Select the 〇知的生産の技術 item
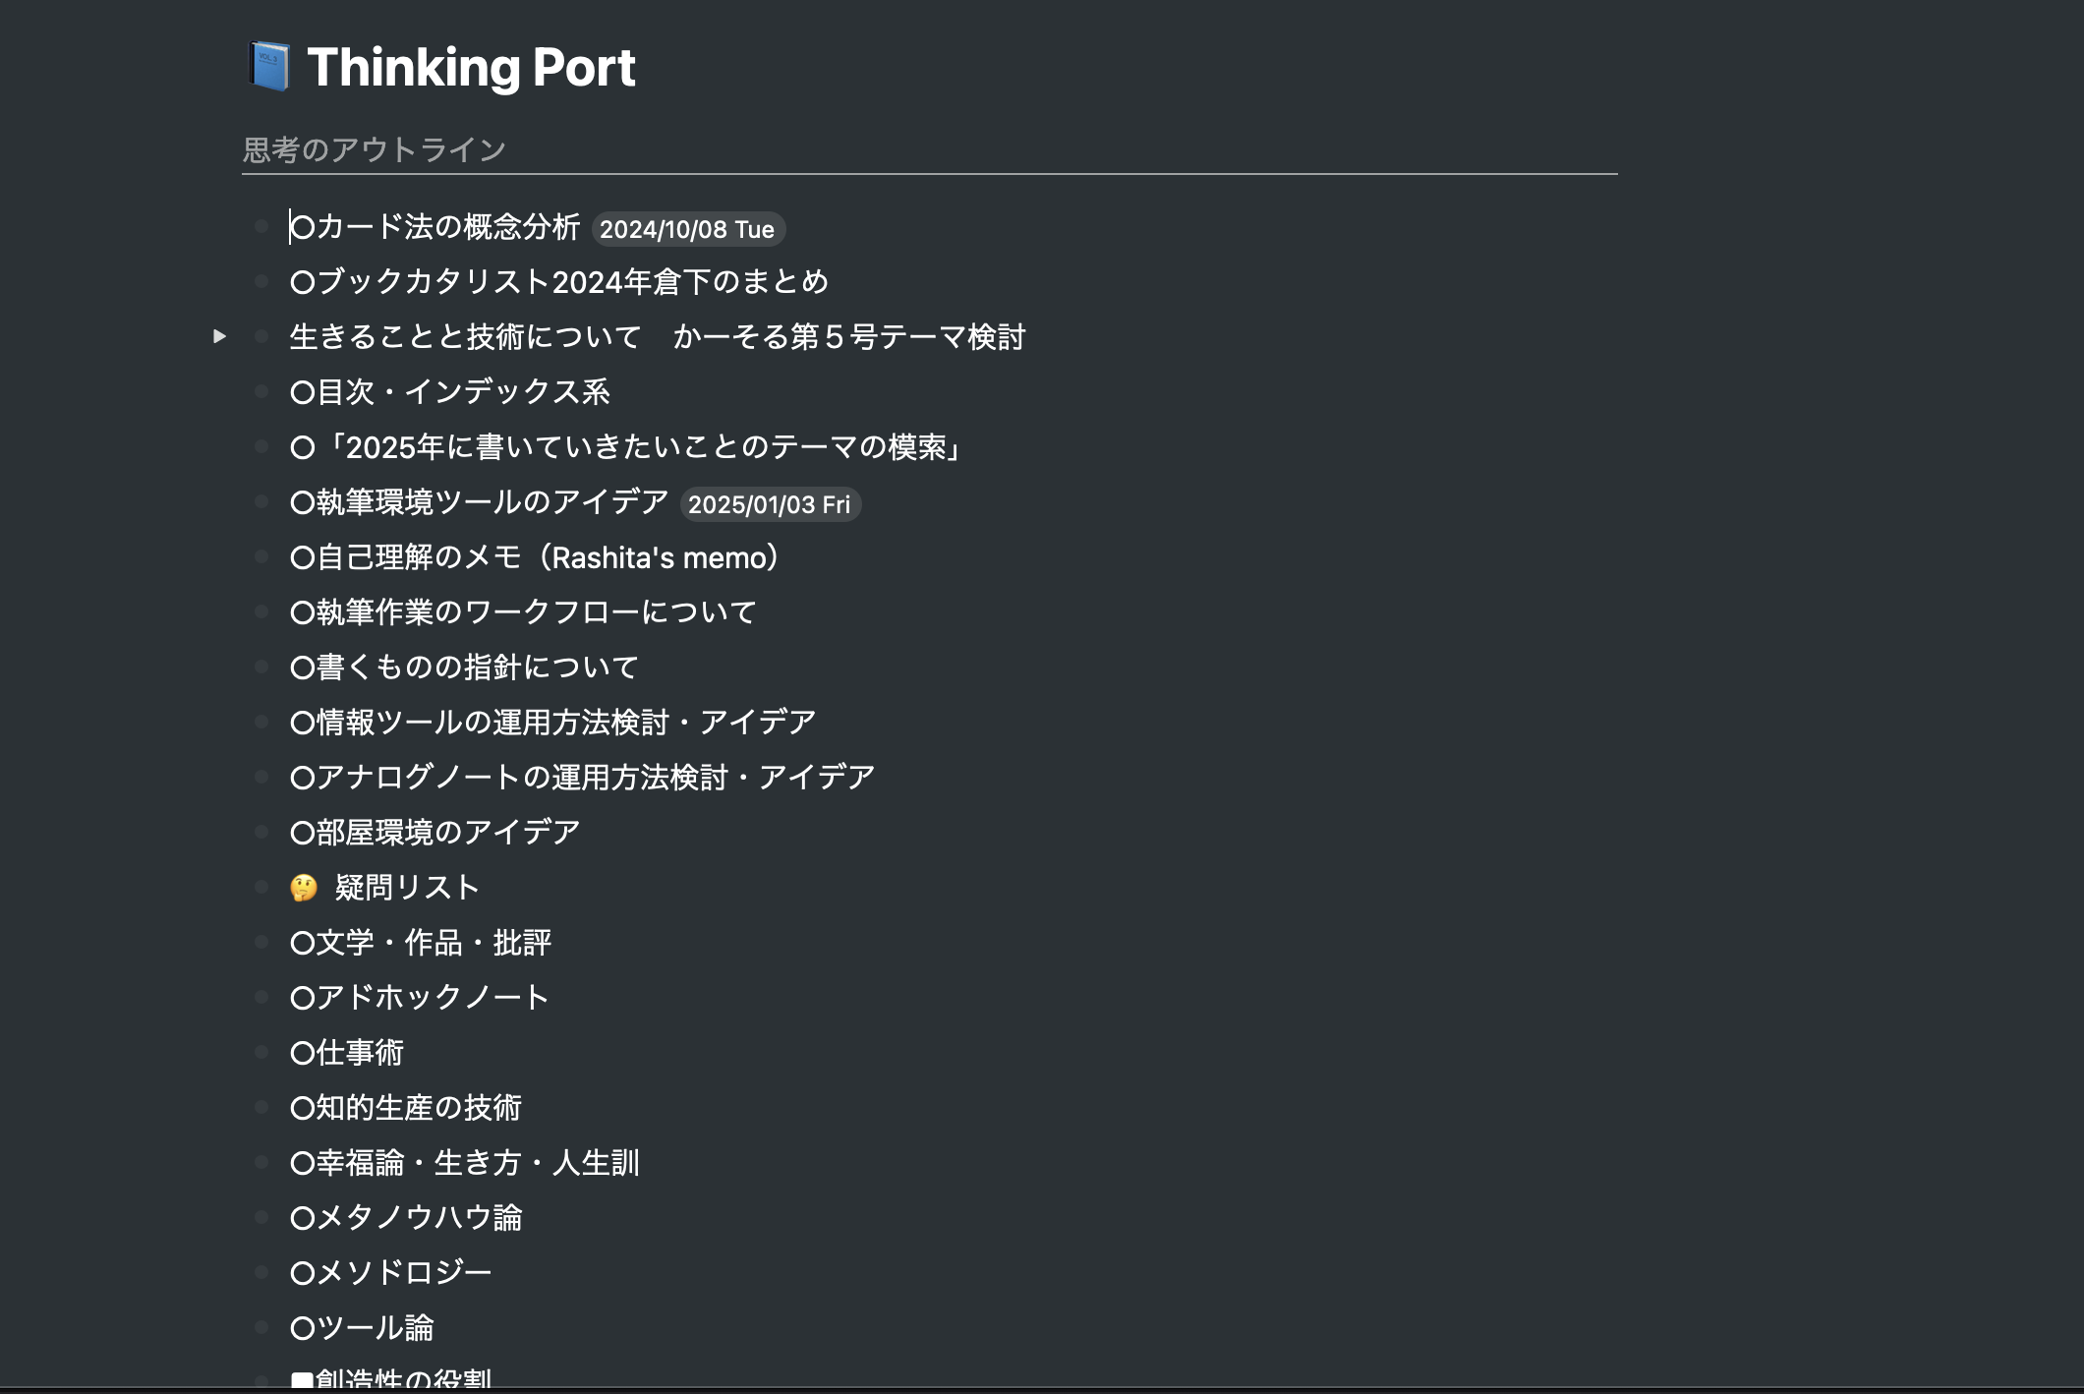Image resolution: width=2084 pixels, height=1394 pixels. pyautogui.click(x=406, y=1108)
